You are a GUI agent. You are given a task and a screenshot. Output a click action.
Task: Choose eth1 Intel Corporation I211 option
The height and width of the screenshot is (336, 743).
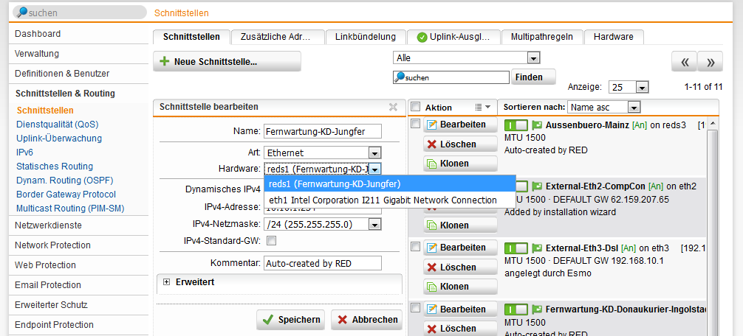(x=389, y=200)
